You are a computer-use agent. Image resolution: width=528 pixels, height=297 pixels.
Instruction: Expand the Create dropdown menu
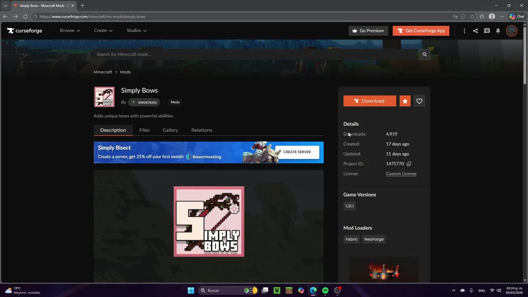click(x=103, y=31)
